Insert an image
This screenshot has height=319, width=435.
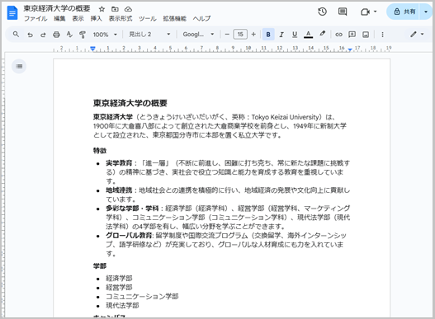click(366, 35)
